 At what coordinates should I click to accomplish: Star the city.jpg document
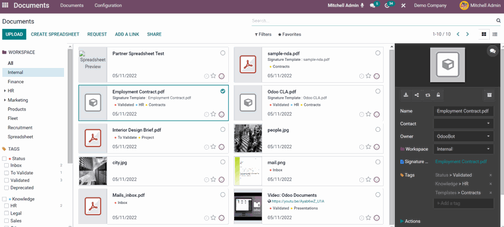[x=213, y=180]
